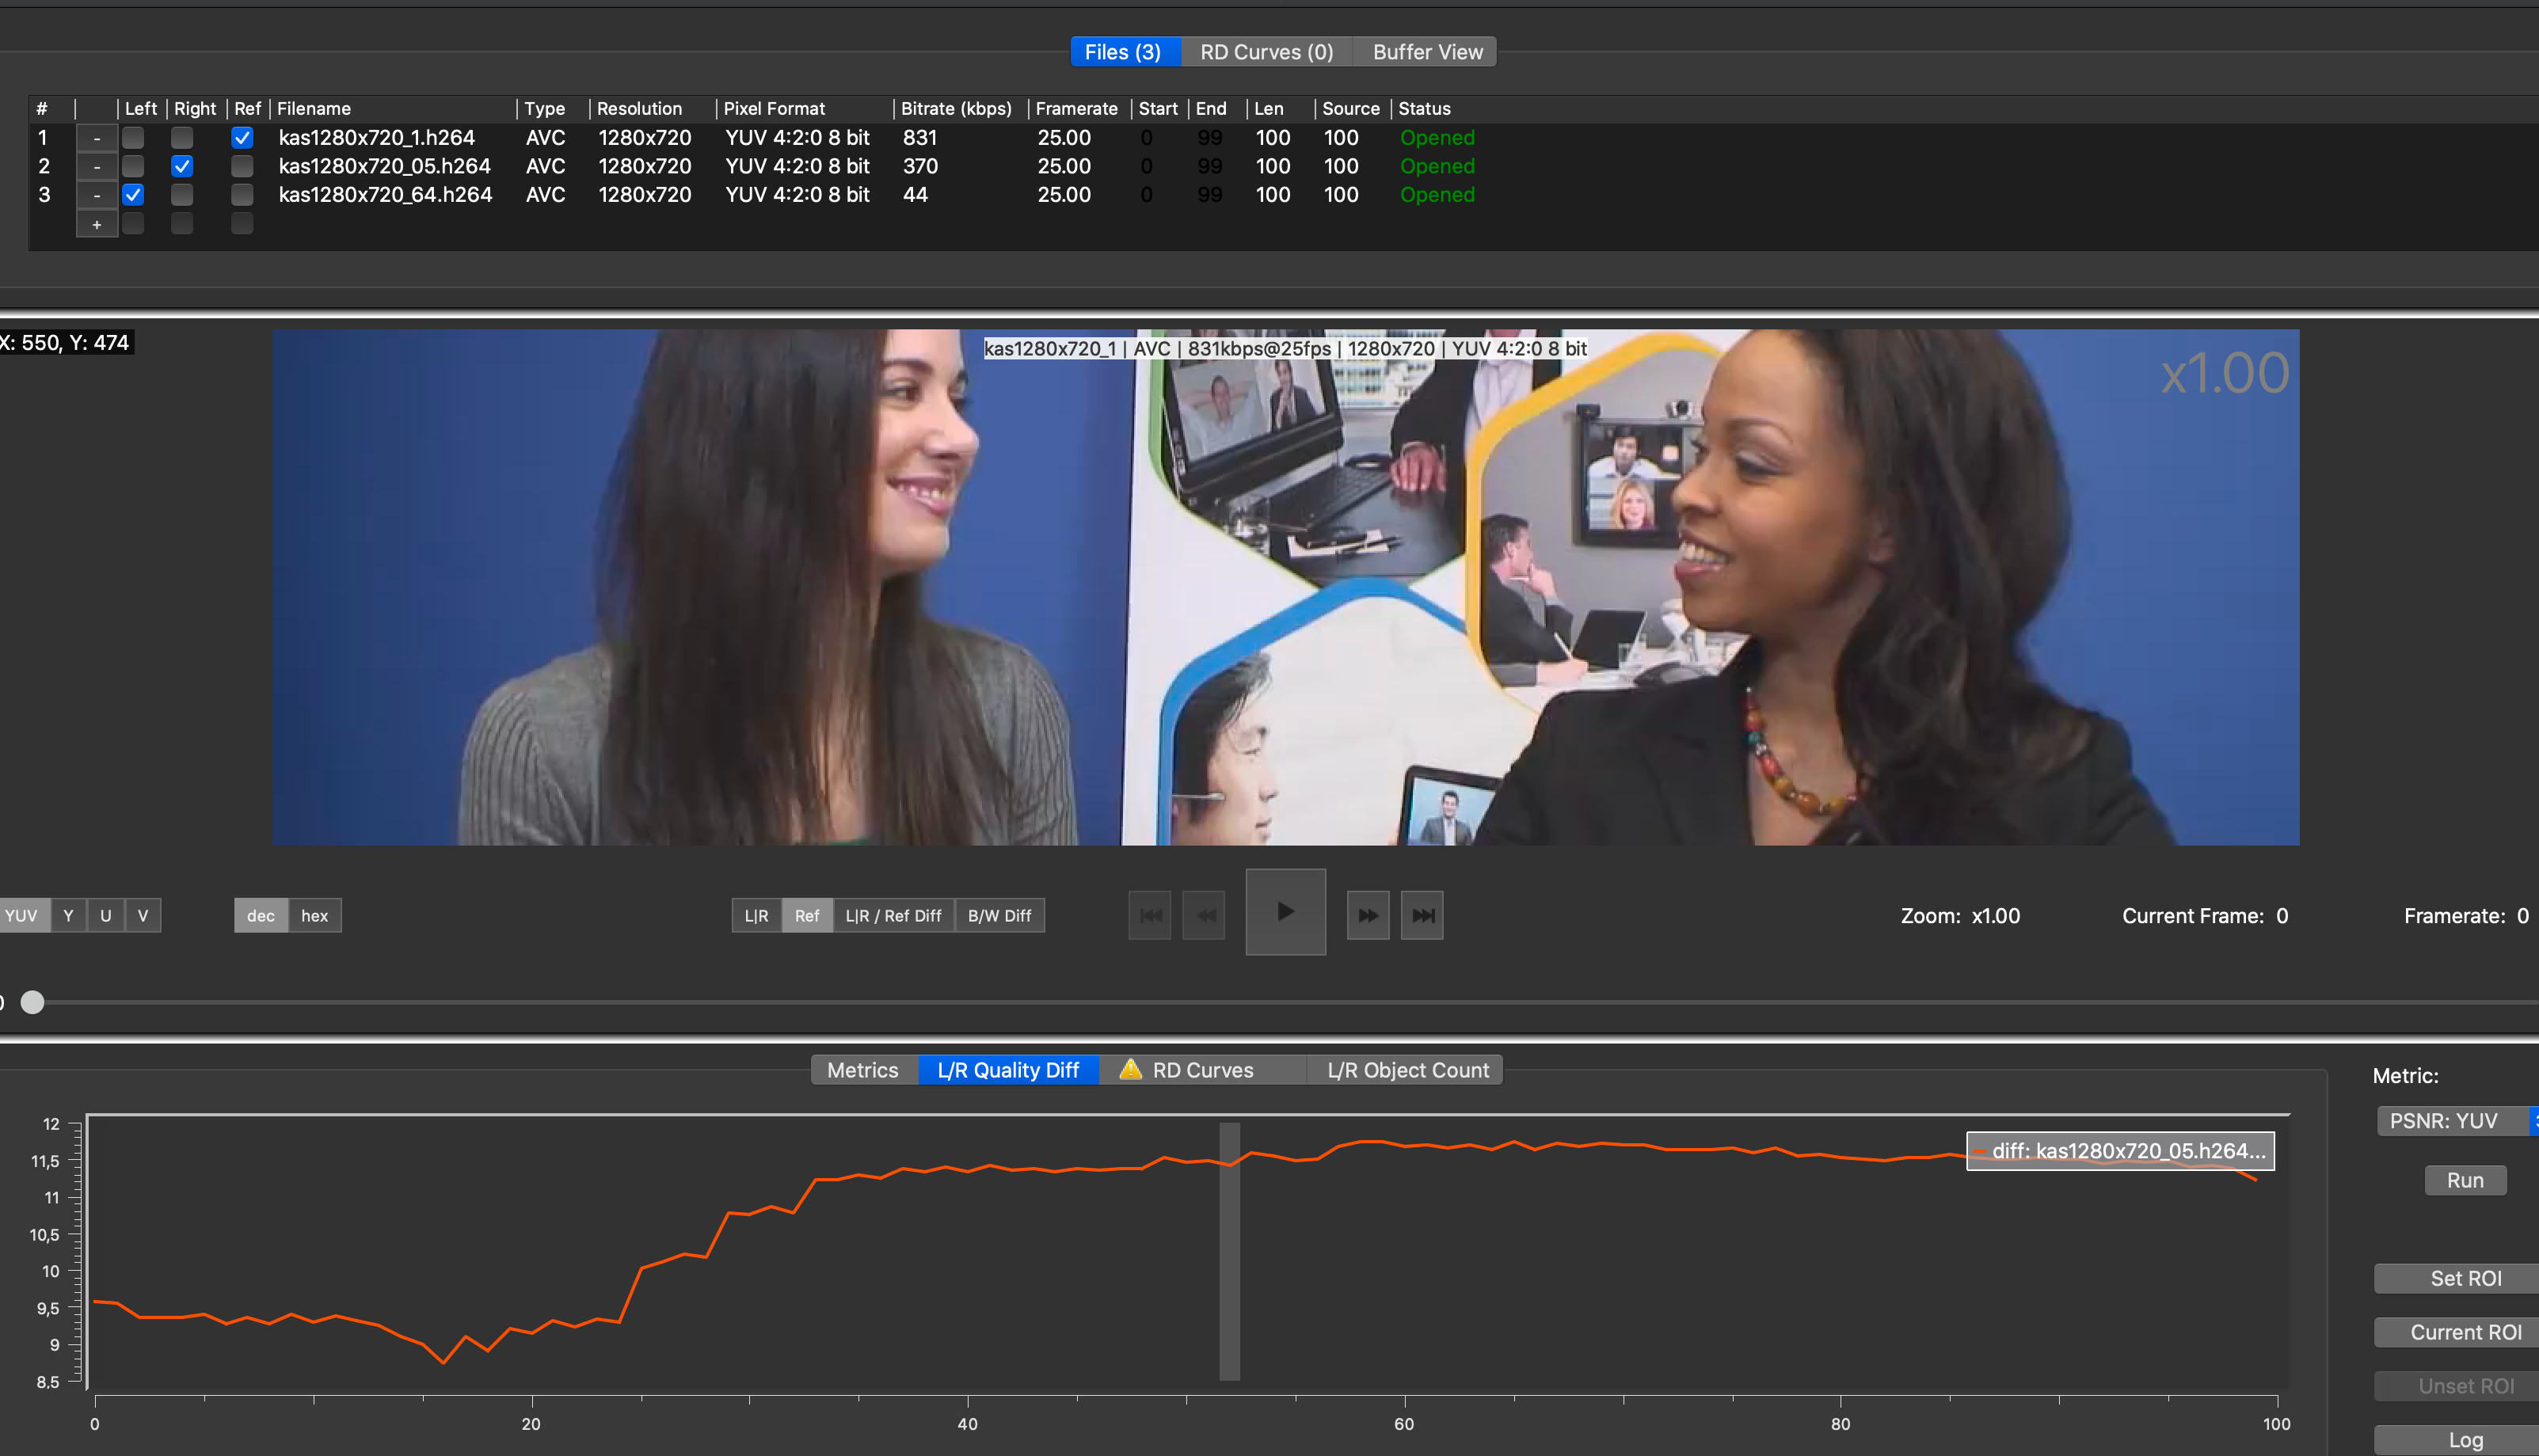2539x1456 pixels.
Task: Step back one frame
Action: (x=1204, y=915)
